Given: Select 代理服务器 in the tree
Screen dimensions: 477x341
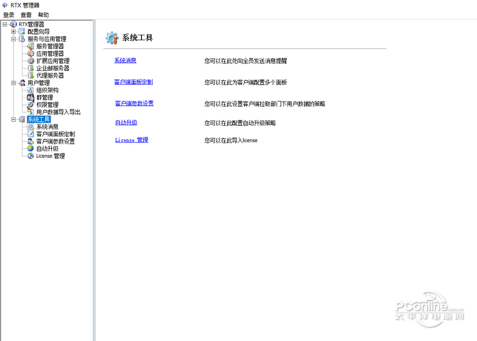Looking at the screenshot, I should point(50,76).
